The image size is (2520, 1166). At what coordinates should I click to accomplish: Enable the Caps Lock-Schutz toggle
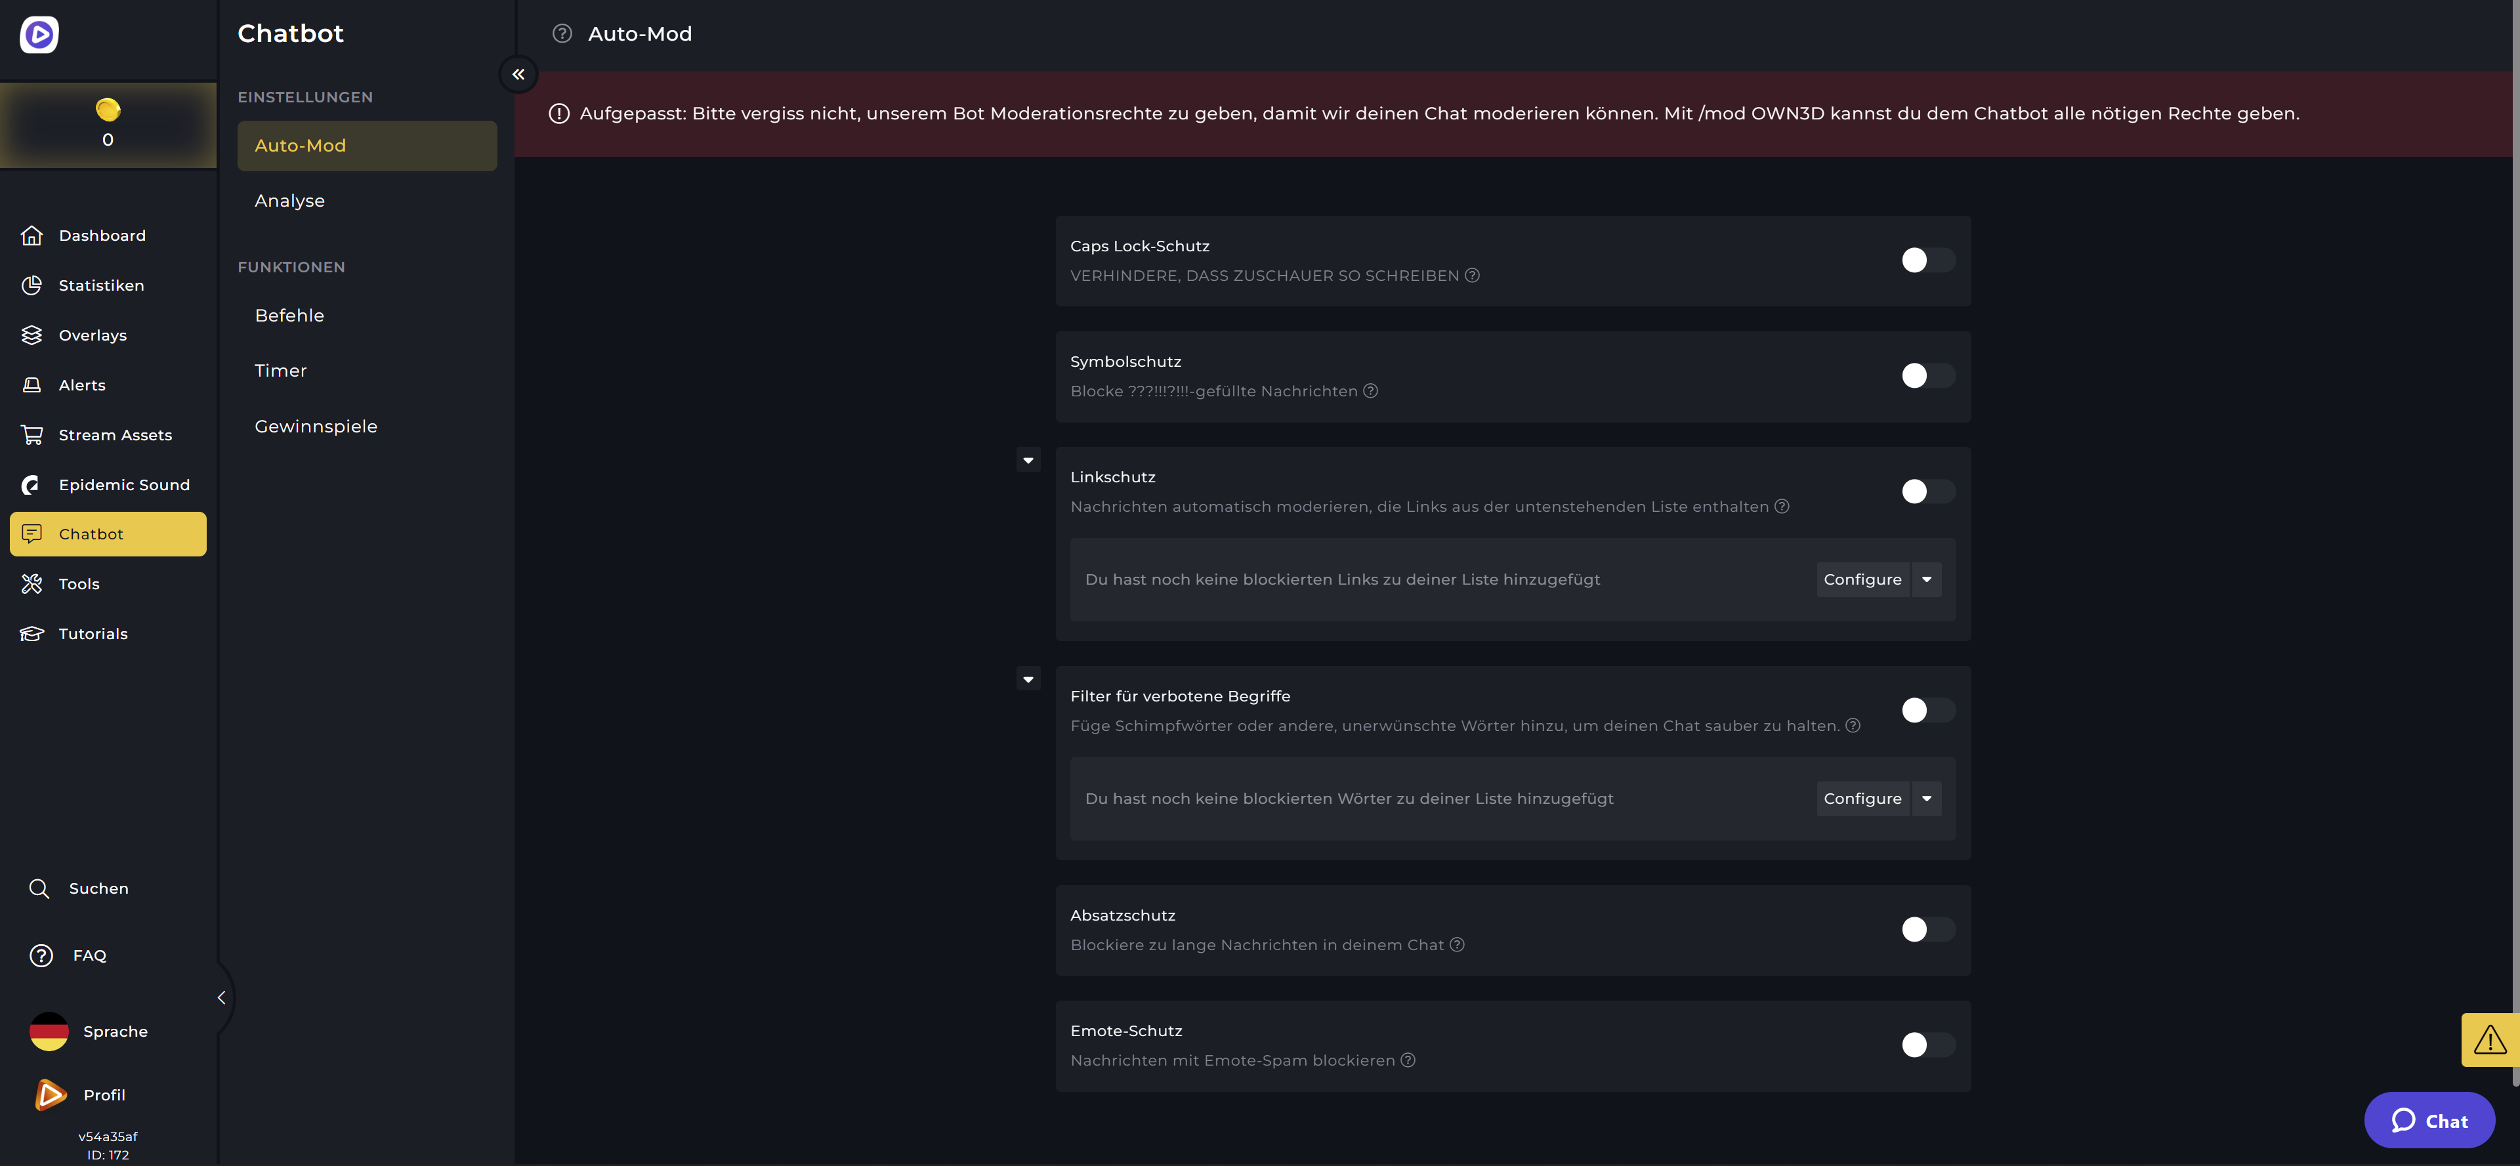coord(1927,260)
